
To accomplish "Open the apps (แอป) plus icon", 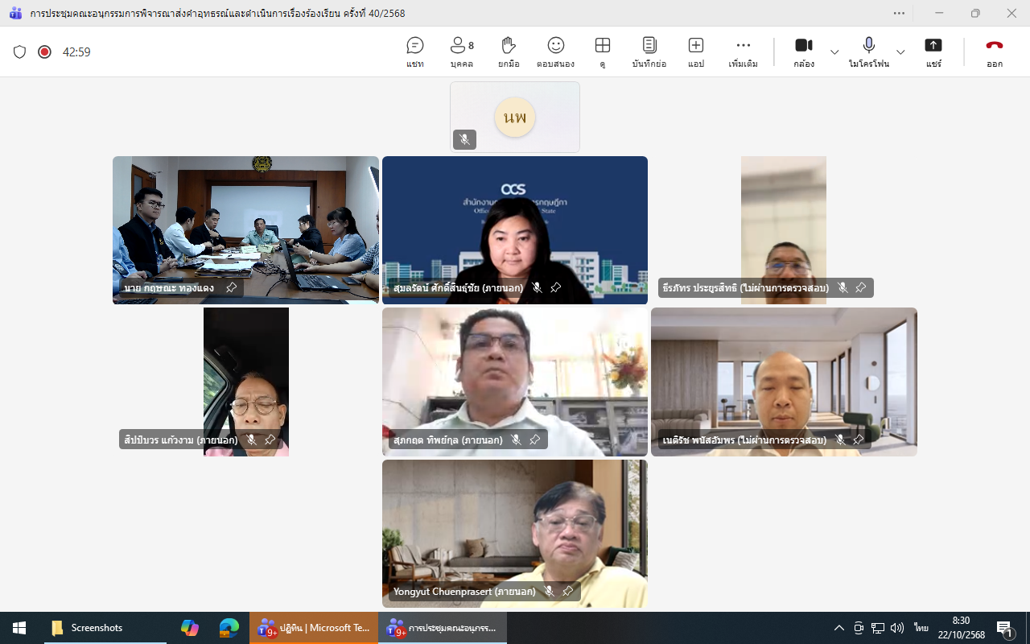I will [696, 52].
